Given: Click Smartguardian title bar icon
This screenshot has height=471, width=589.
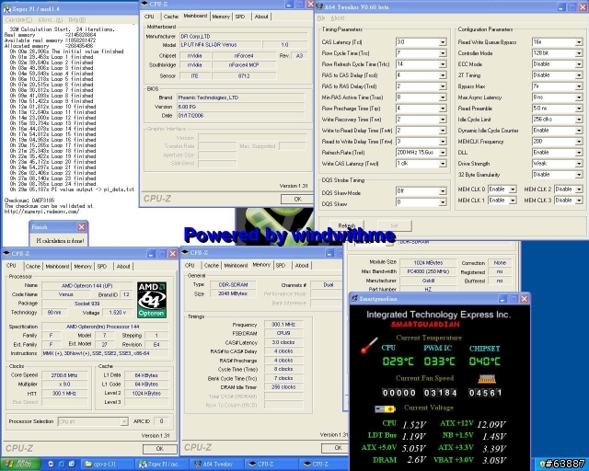Looking at the screenshot, I should click(x=353, y=299).
